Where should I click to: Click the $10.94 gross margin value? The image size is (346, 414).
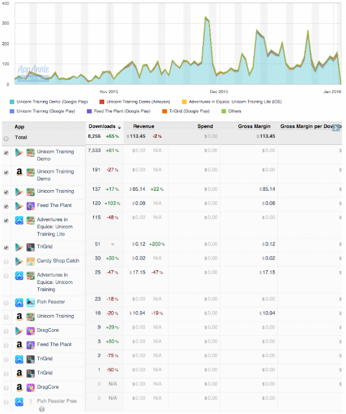click(x=267, y=313)
